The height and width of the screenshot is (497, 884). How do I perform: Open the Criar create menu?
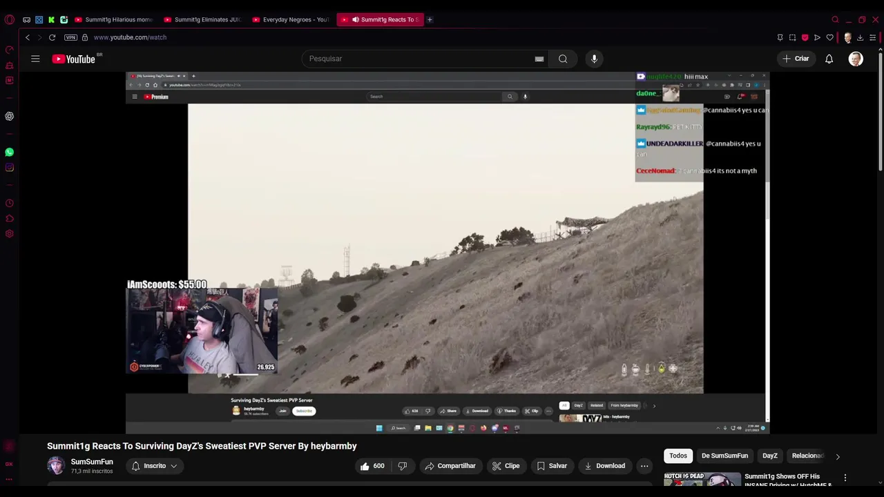coord(795,59)
